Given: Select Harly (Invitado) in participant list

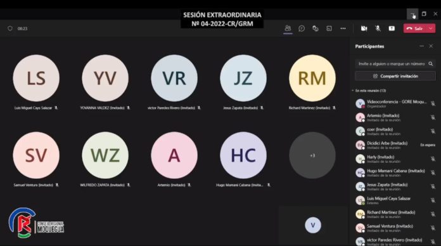Looking at the screenshot, I should pyautogui.click(x=395, y=159).
